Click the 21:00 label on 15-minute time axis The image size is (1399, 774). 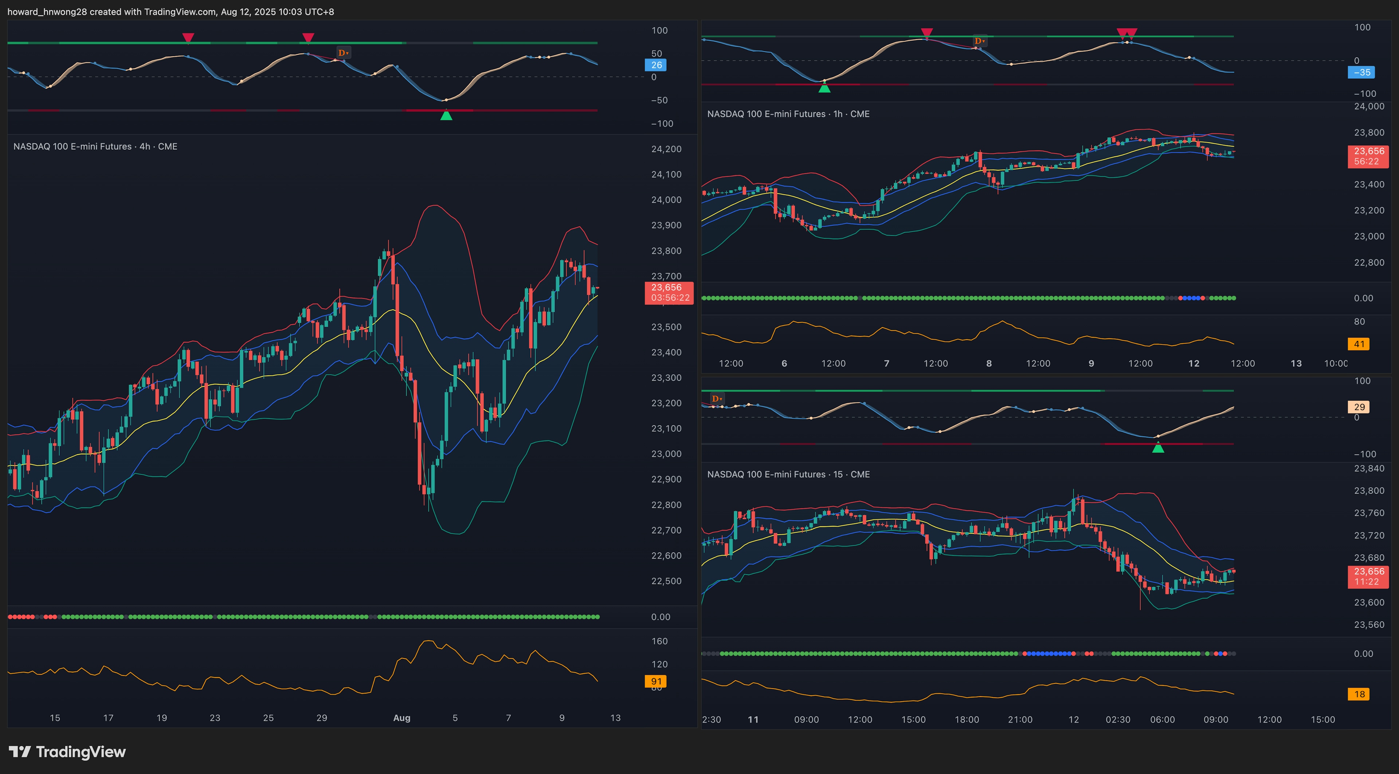click(1020, 719)
